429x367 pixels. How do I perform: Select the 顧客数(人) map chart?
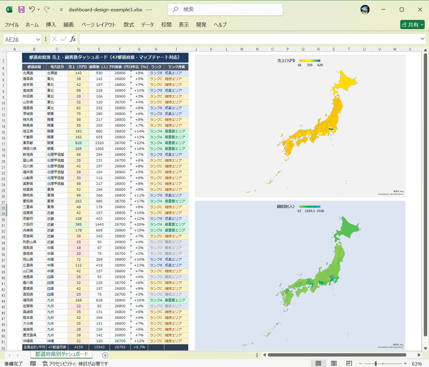[x=300, y=275]
